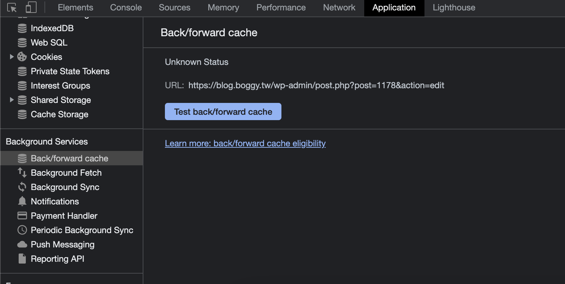Viewport: 565px width, 284px height.
Task: Switch to the Console tab
Action: click(126, 8)
